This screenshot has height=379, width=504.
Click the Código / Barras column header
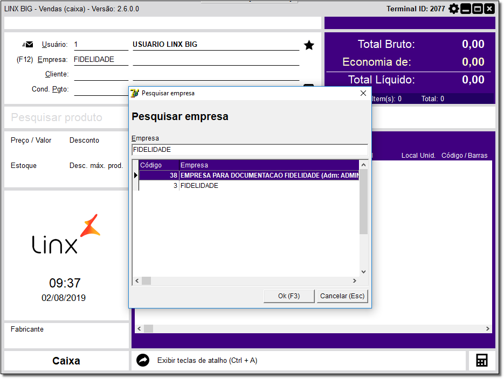coord(464,156)
